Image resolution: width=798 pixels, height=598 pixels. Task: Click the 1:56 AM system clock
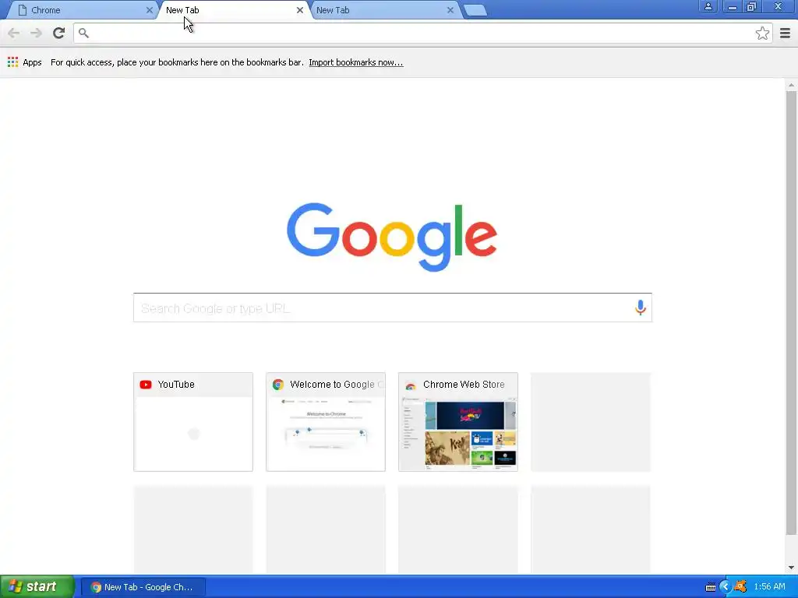coord(769,587)
